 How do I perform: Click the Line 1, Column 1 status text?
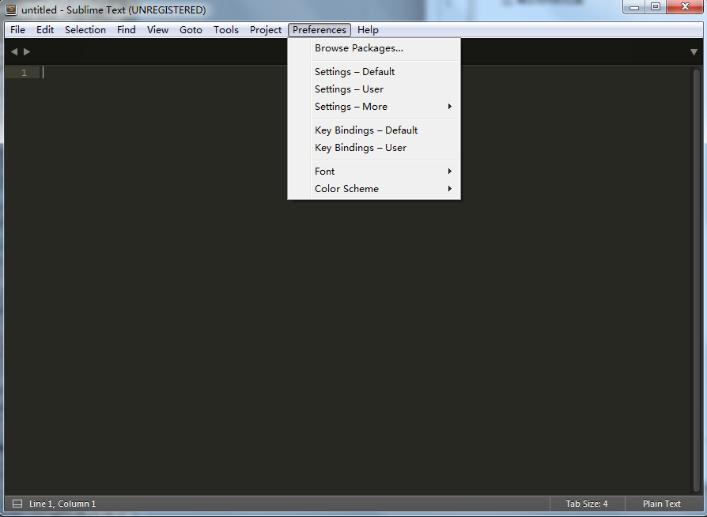[62, 504]
